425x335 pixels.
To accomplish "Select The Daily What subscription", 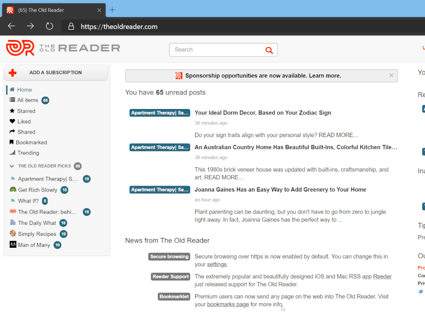I will pos(37,223).
